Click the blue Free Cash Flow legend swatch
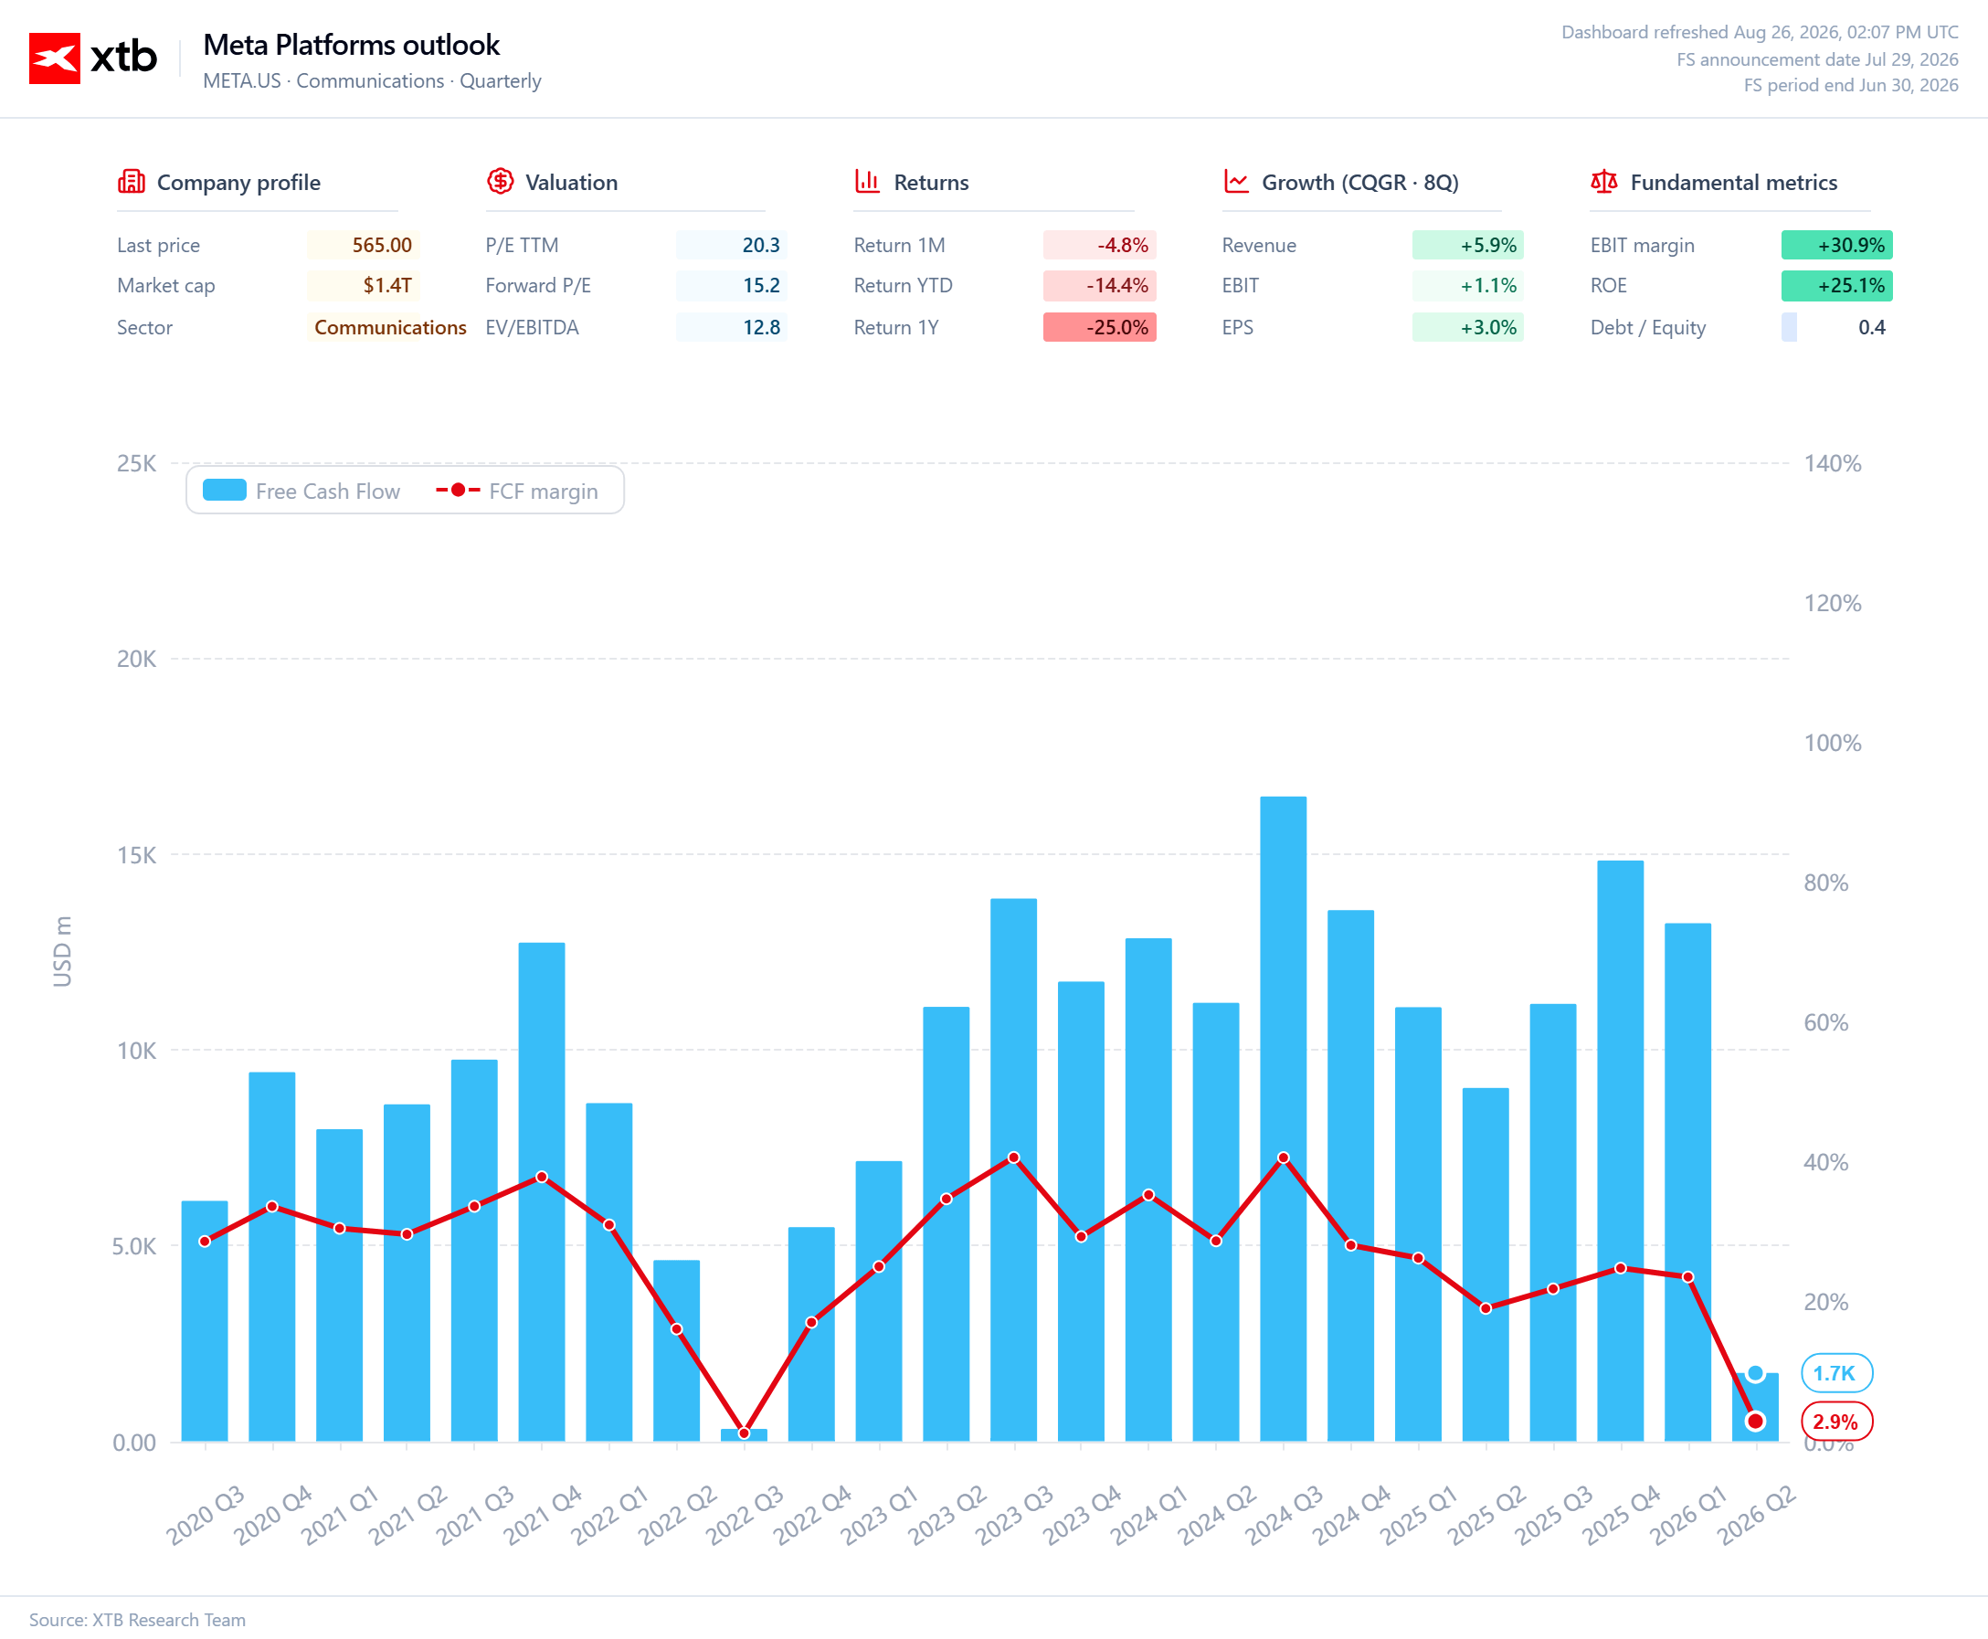Image resolution: width=1988 pixels, height=1639 pixels. 225,490
